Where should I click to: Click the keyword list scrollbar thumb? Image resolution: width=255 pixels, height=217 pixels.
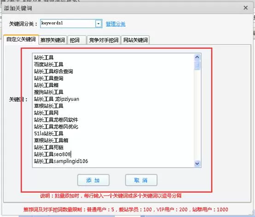click(x=197, y=65)
